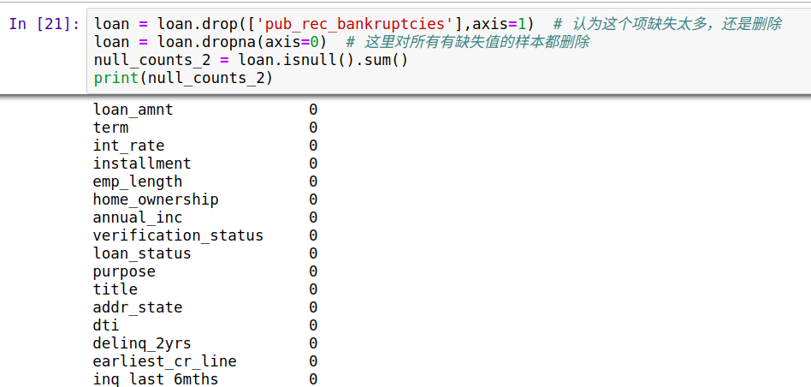Click verification_status output row
The height and width of the screenshot is (387, 811).
205,235
